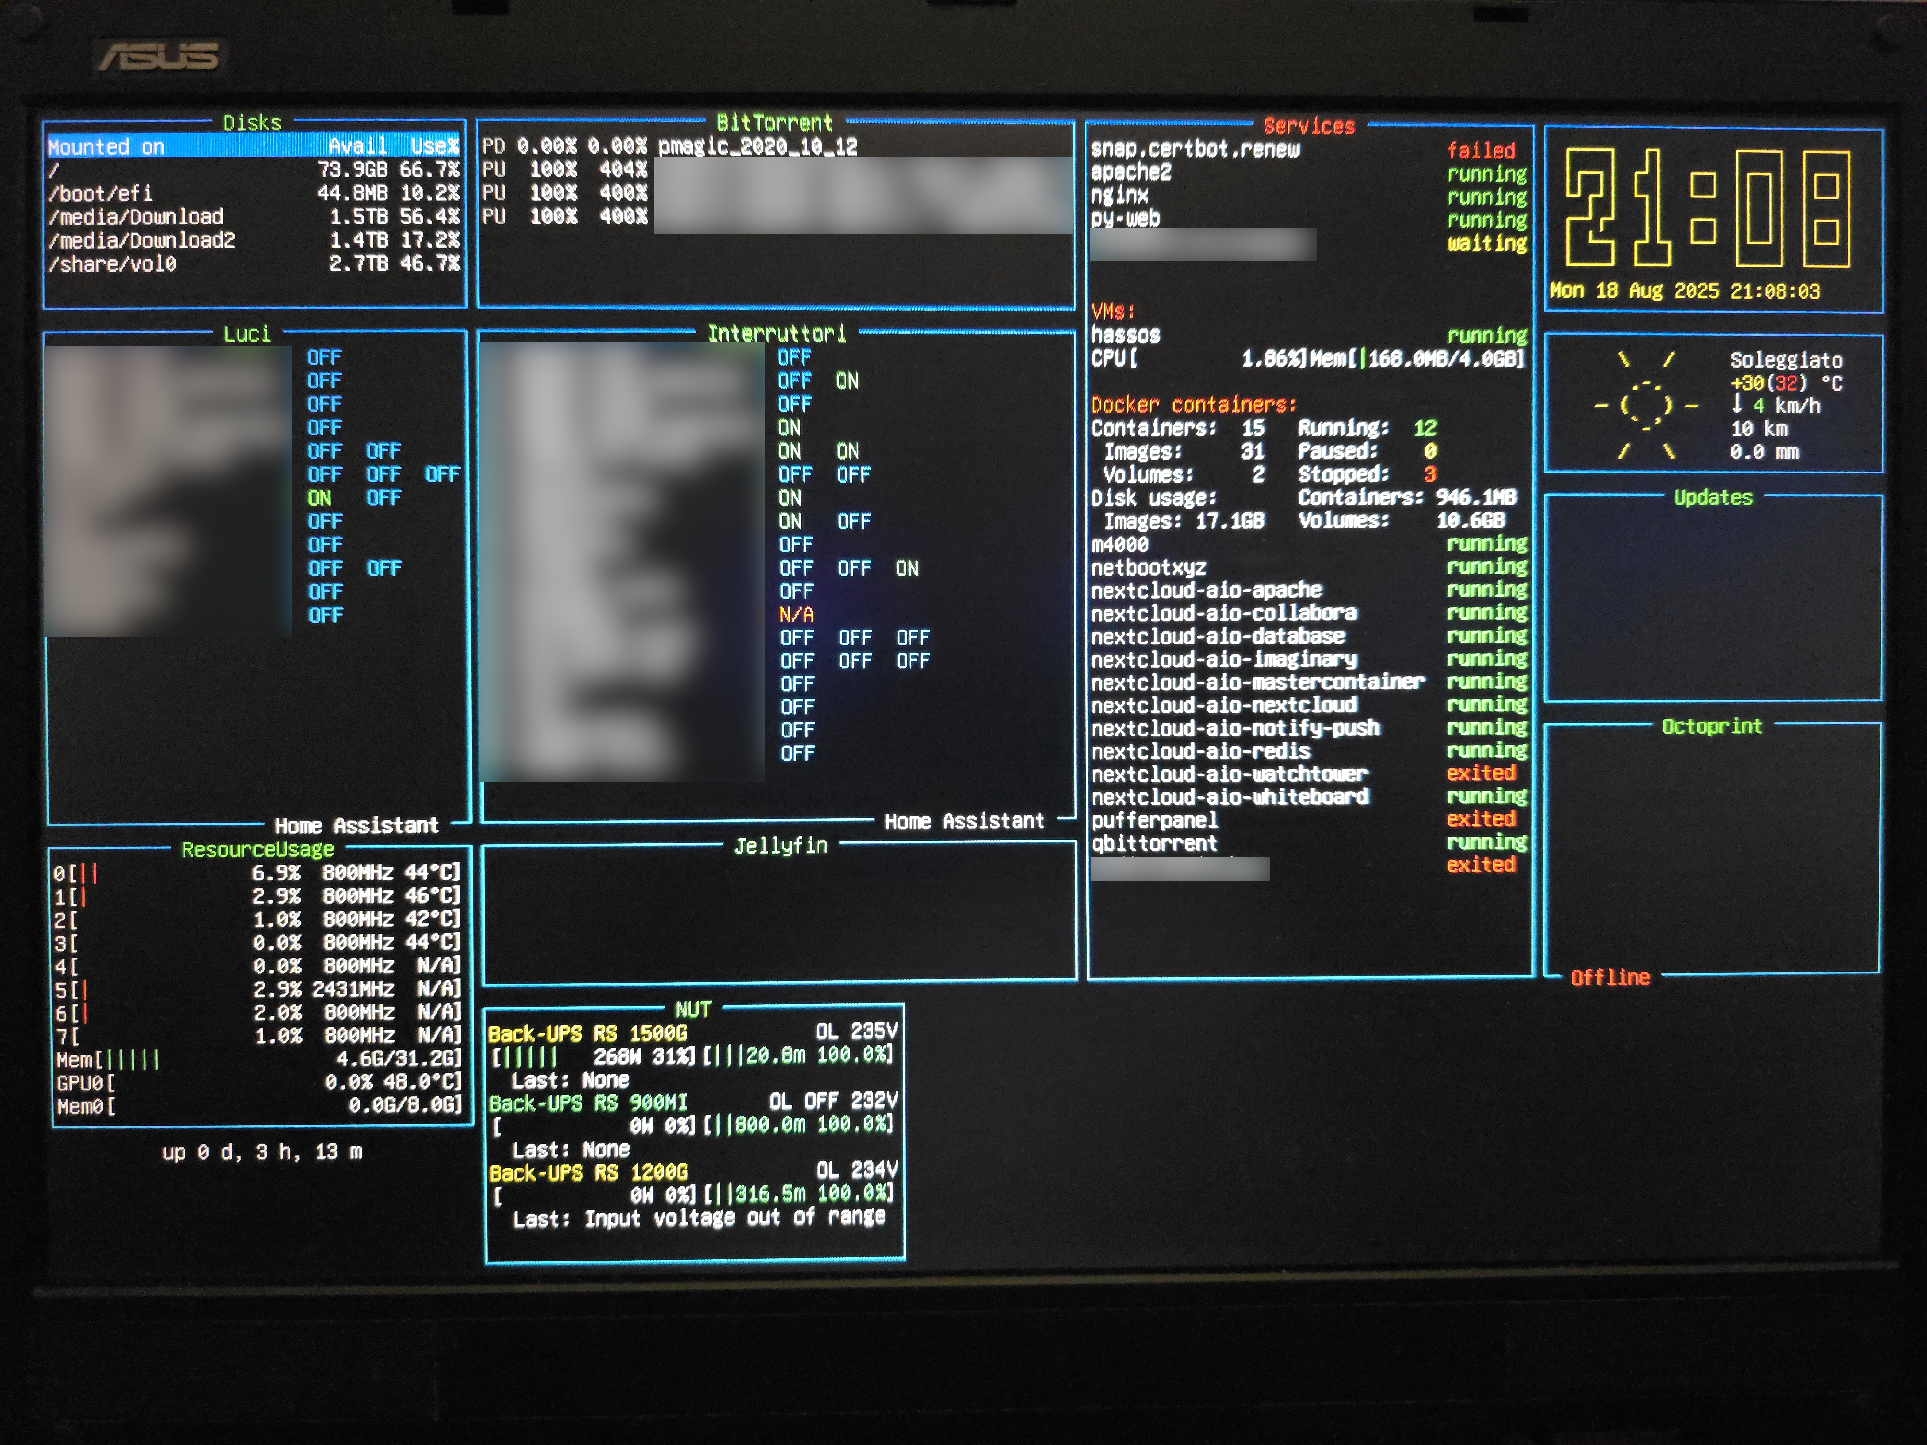This screenshot has width=1927, height=1445.
Task: Click the 'Running: 12' container count
Action: [1368, 428]
